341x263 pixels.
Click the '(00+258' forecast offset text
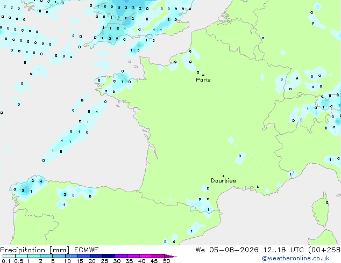click(x=324, y=250)
